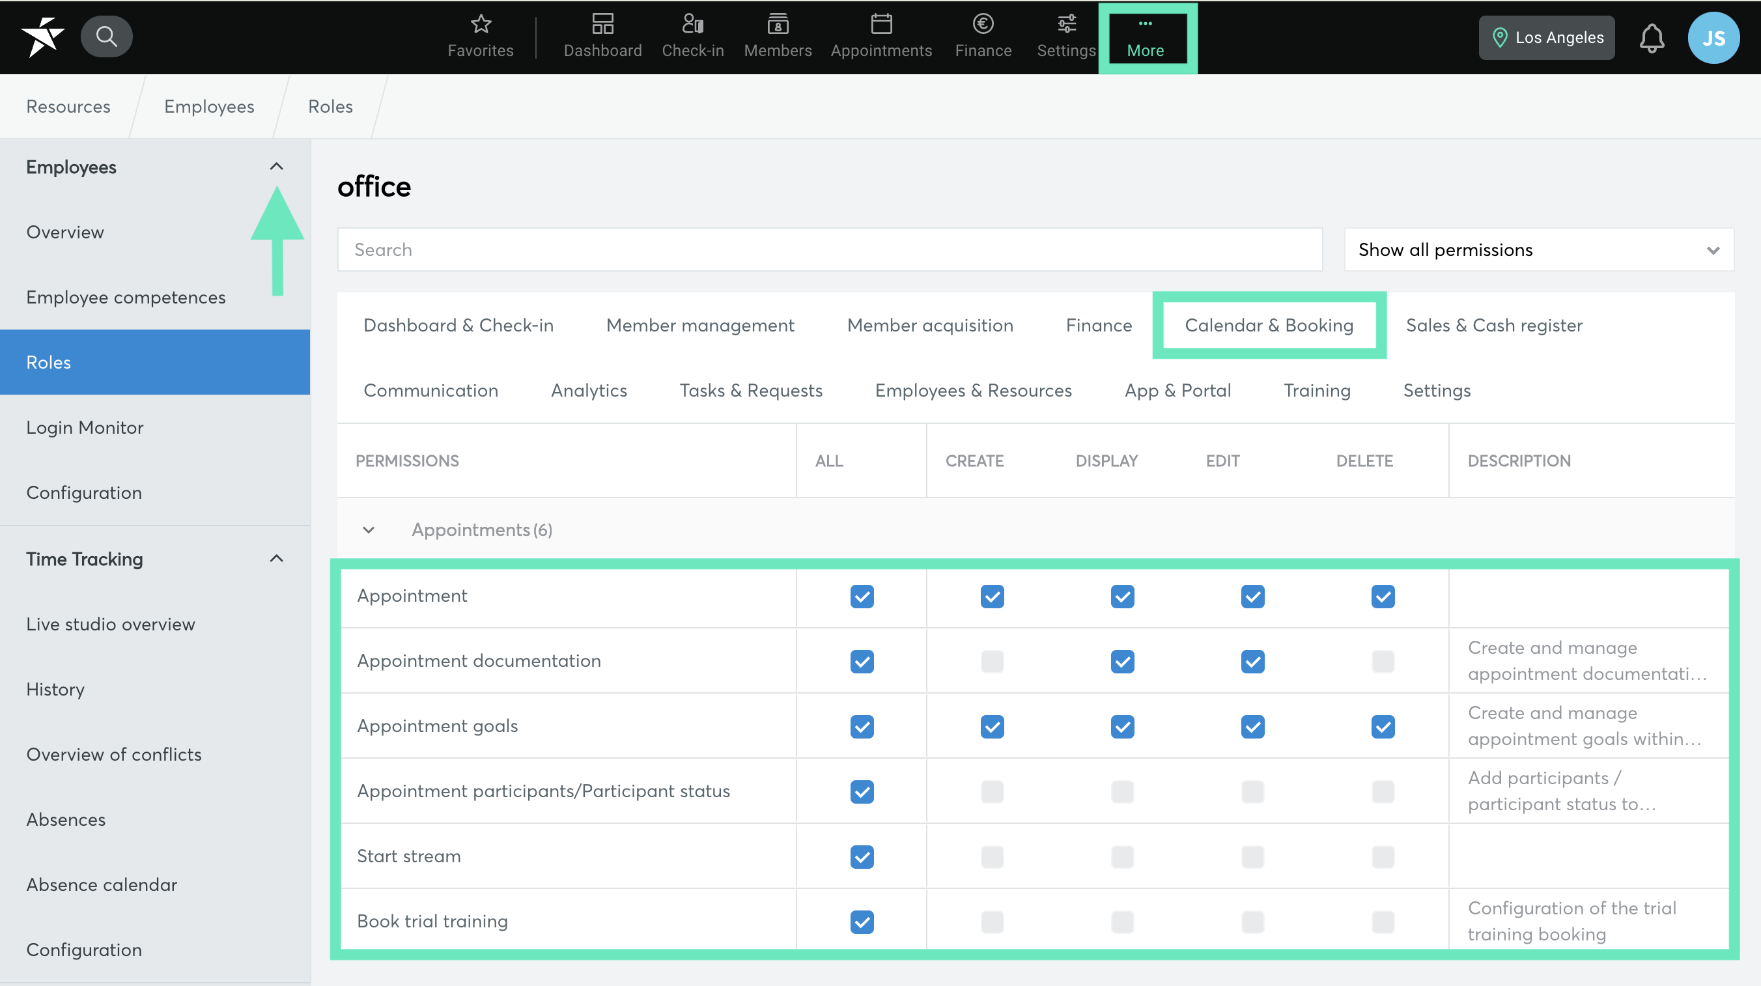Open Show all permissions dropdown

(x=1538, y=249)
